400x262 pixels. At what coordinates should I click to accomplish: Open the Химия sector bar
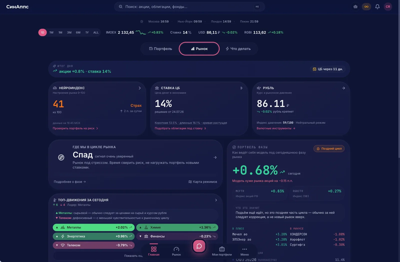tap(177, 228)
